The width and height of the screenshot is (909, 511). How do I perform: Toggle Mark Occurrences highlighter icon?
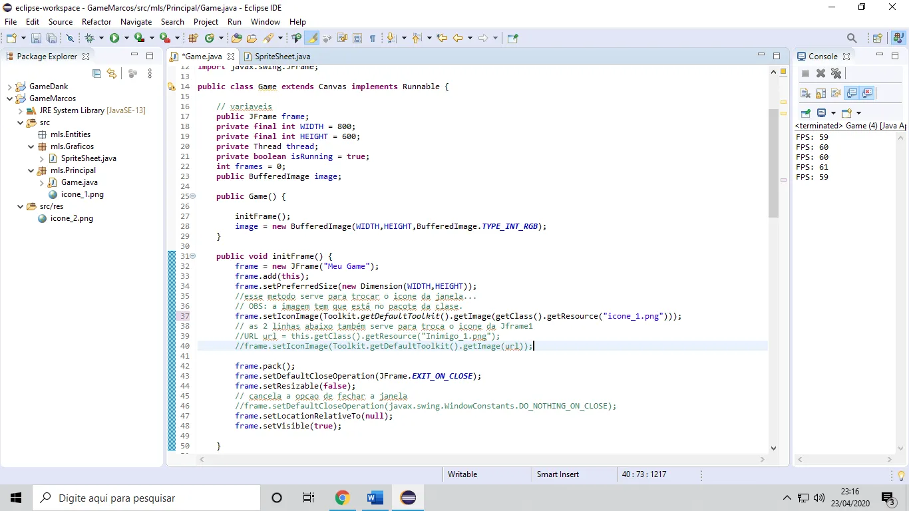point(311,38)
